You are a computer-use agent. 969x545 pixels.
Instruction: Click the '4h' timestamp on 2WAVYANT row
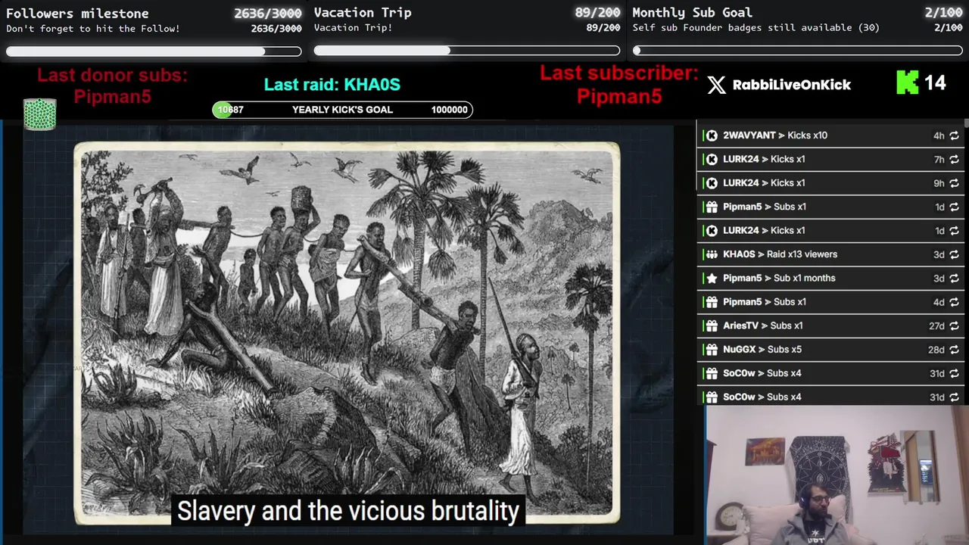click(939, 135)
